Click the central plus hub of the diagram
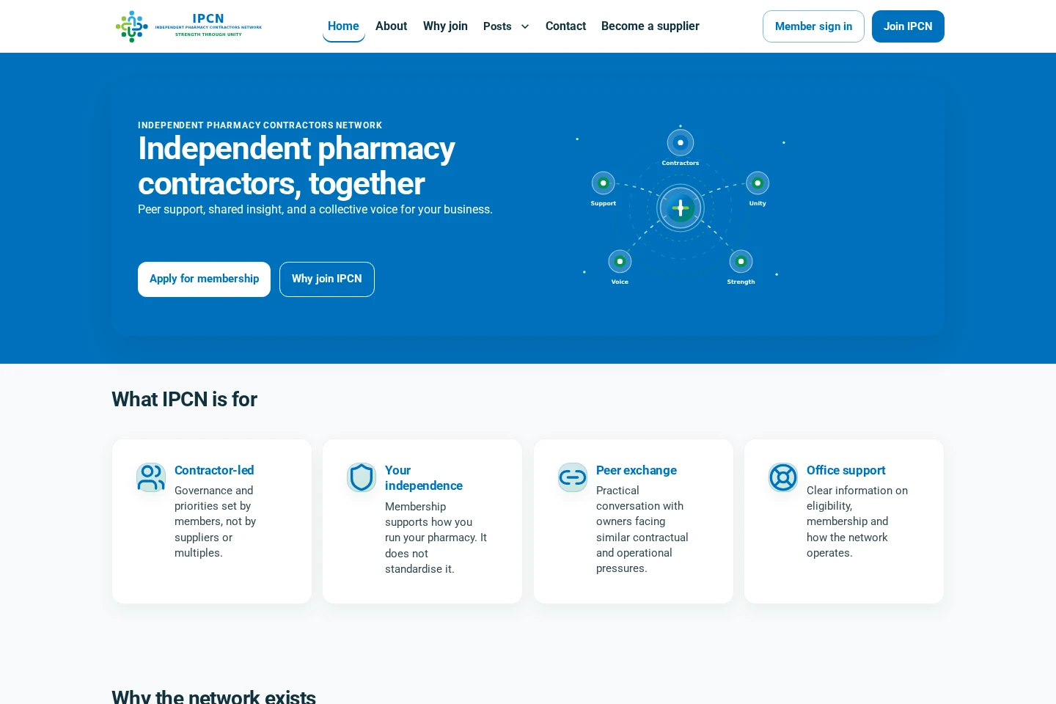 point(681,208)
